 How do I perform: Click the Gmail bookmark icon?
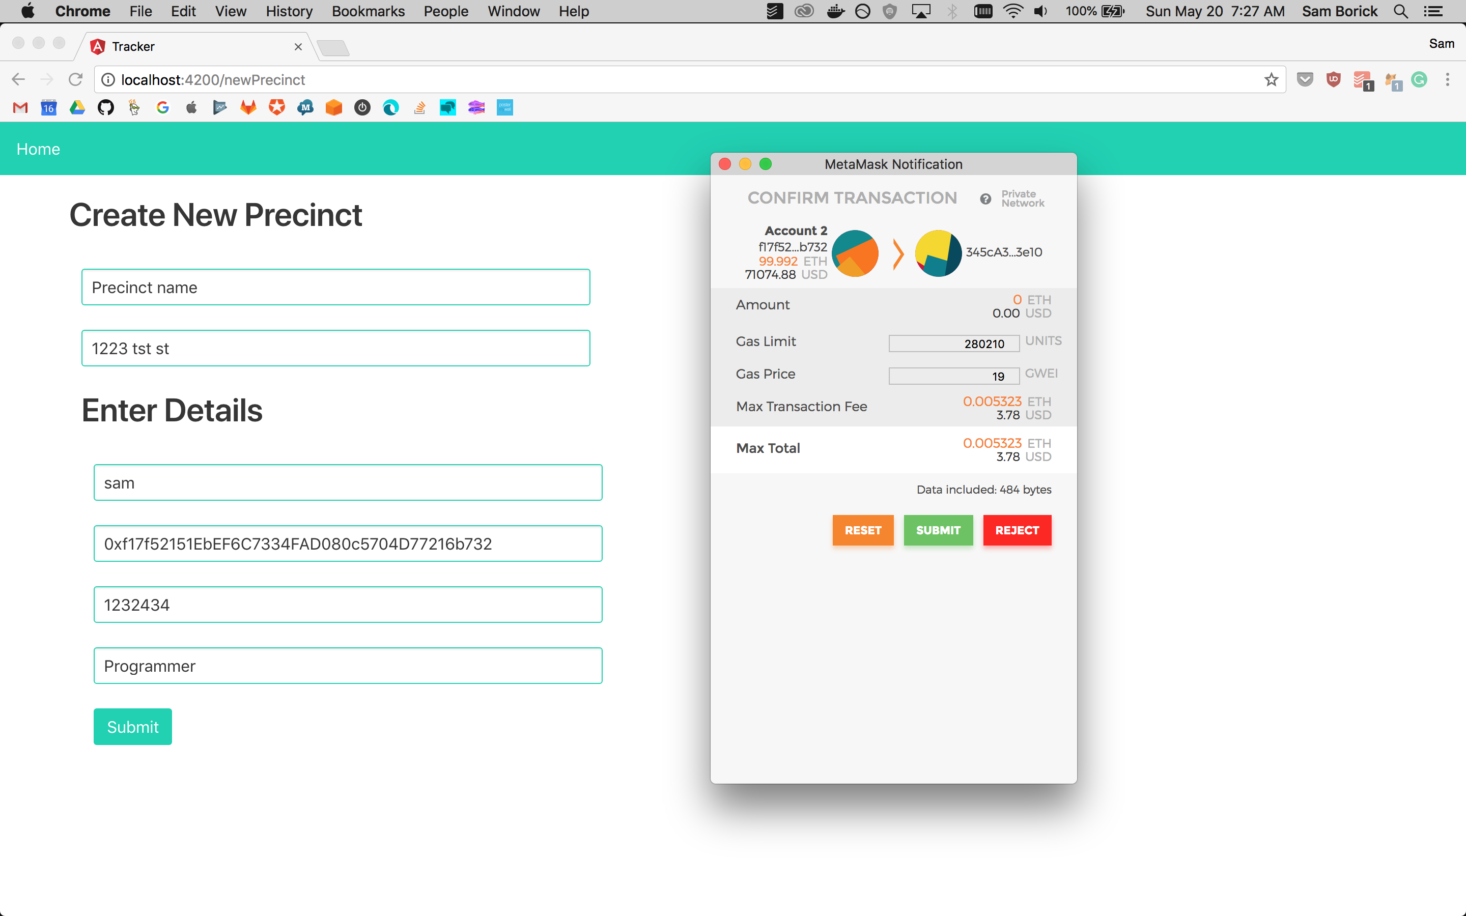pyautogui.click(x=20, y=108)
